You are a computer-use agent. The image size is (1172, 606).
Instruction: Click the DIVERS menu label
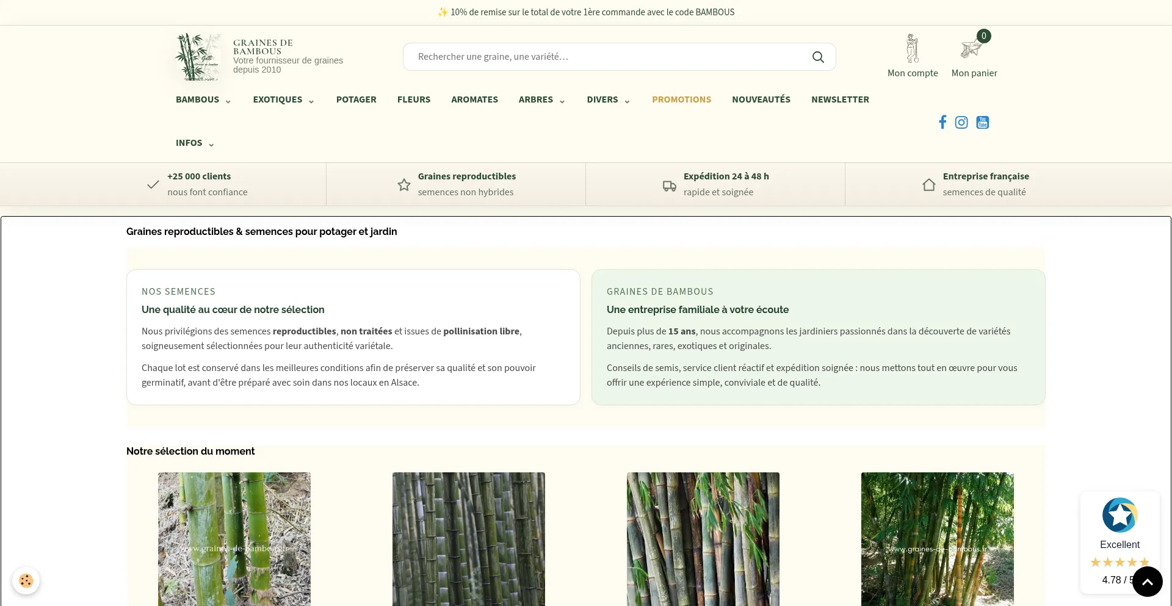coord(602,99)
